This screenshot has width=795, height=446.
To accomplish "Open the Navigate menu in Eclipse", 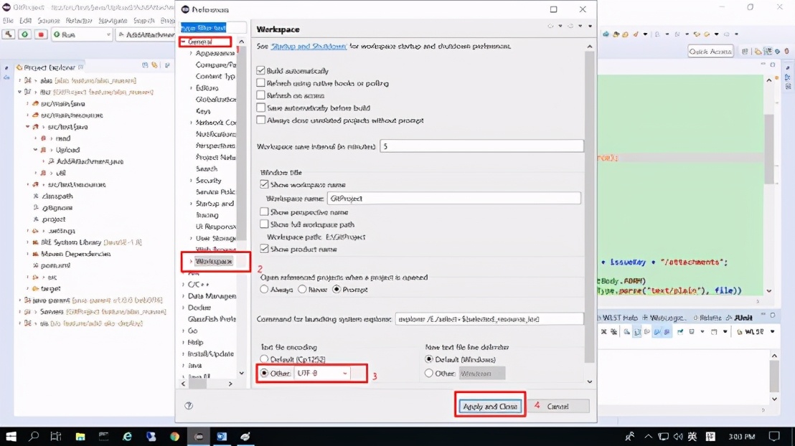I will pos(113,21).
